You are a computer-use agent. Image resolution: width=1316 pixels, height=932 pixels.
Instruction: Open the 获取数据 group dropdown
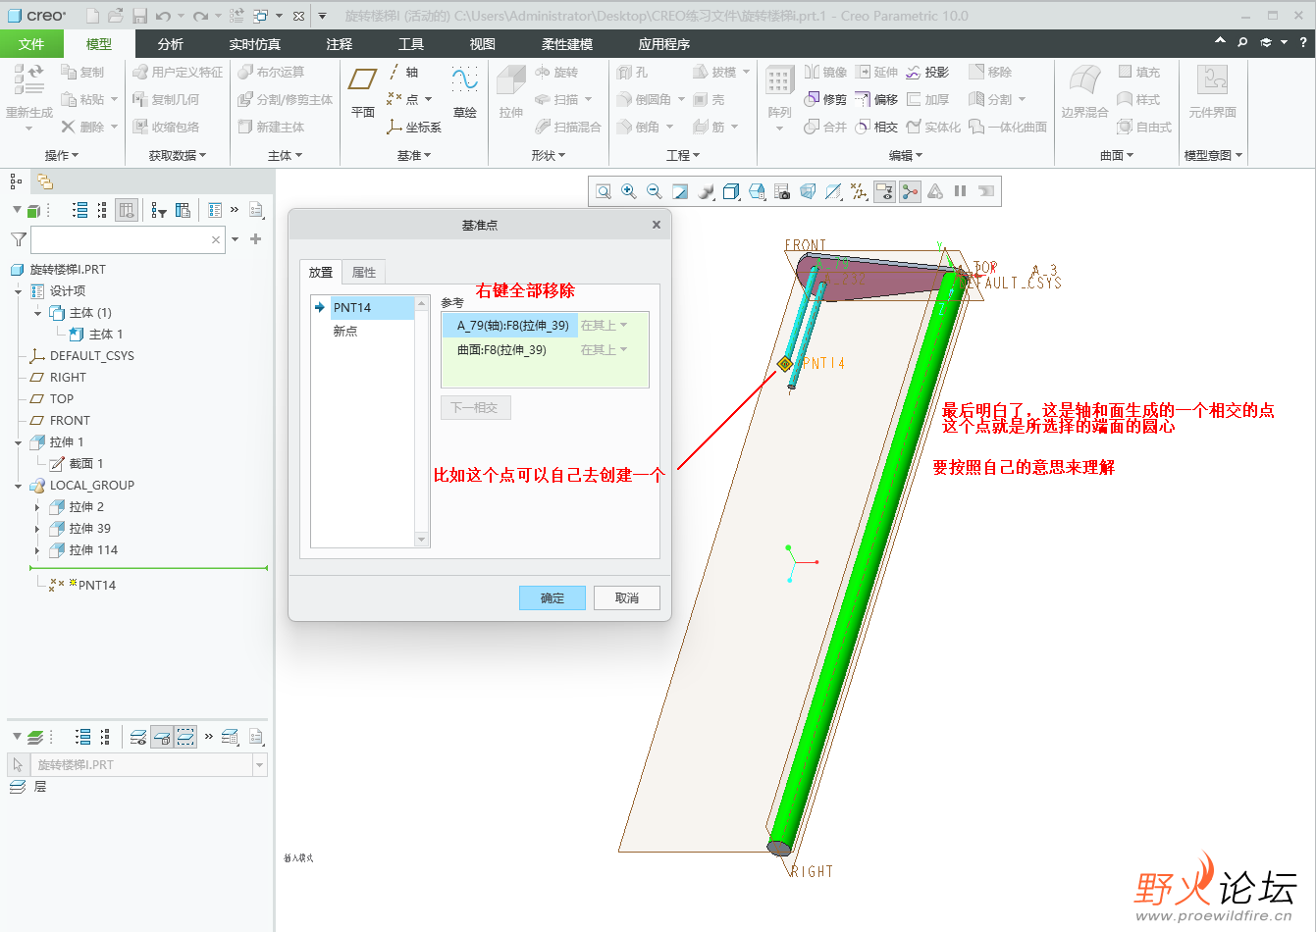178,155
